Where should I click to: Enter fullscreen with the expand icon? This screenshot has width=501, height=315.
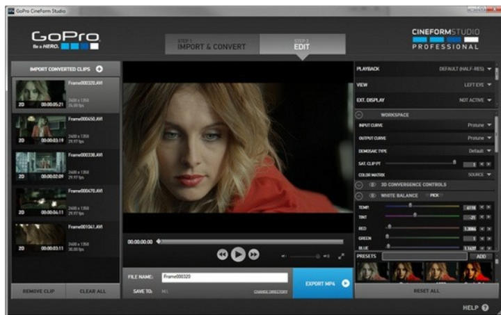pos(341,256)
